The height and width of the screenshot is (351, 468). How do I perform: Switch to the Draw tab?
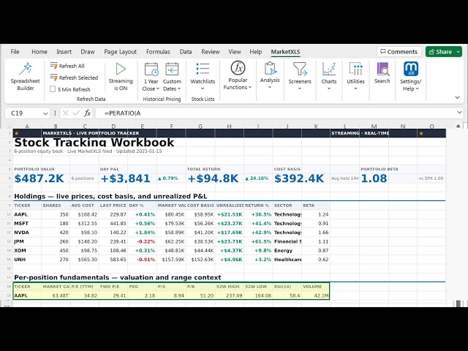coord(88,52)
